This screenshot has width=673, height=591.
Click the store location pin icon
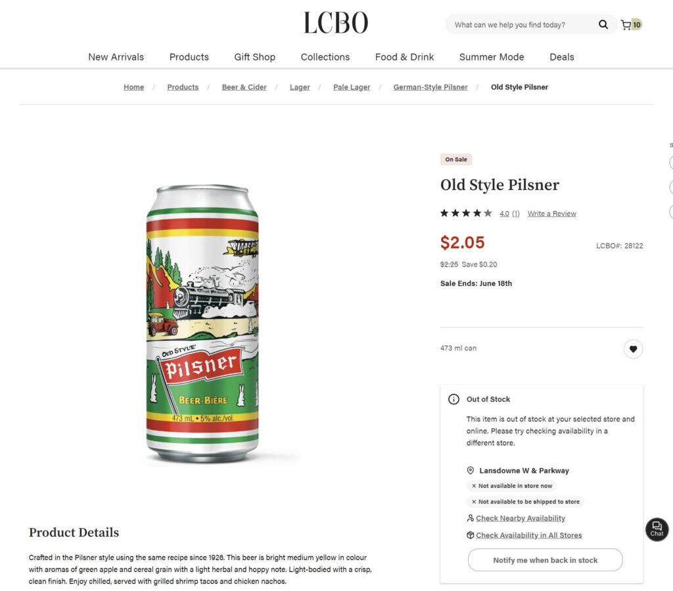click(x=471, y=471)
